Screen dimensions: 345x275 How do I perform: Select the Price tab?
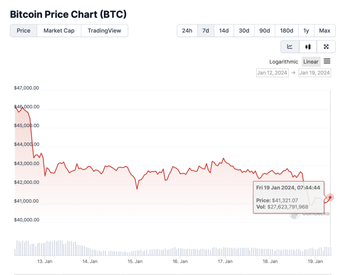24,30
